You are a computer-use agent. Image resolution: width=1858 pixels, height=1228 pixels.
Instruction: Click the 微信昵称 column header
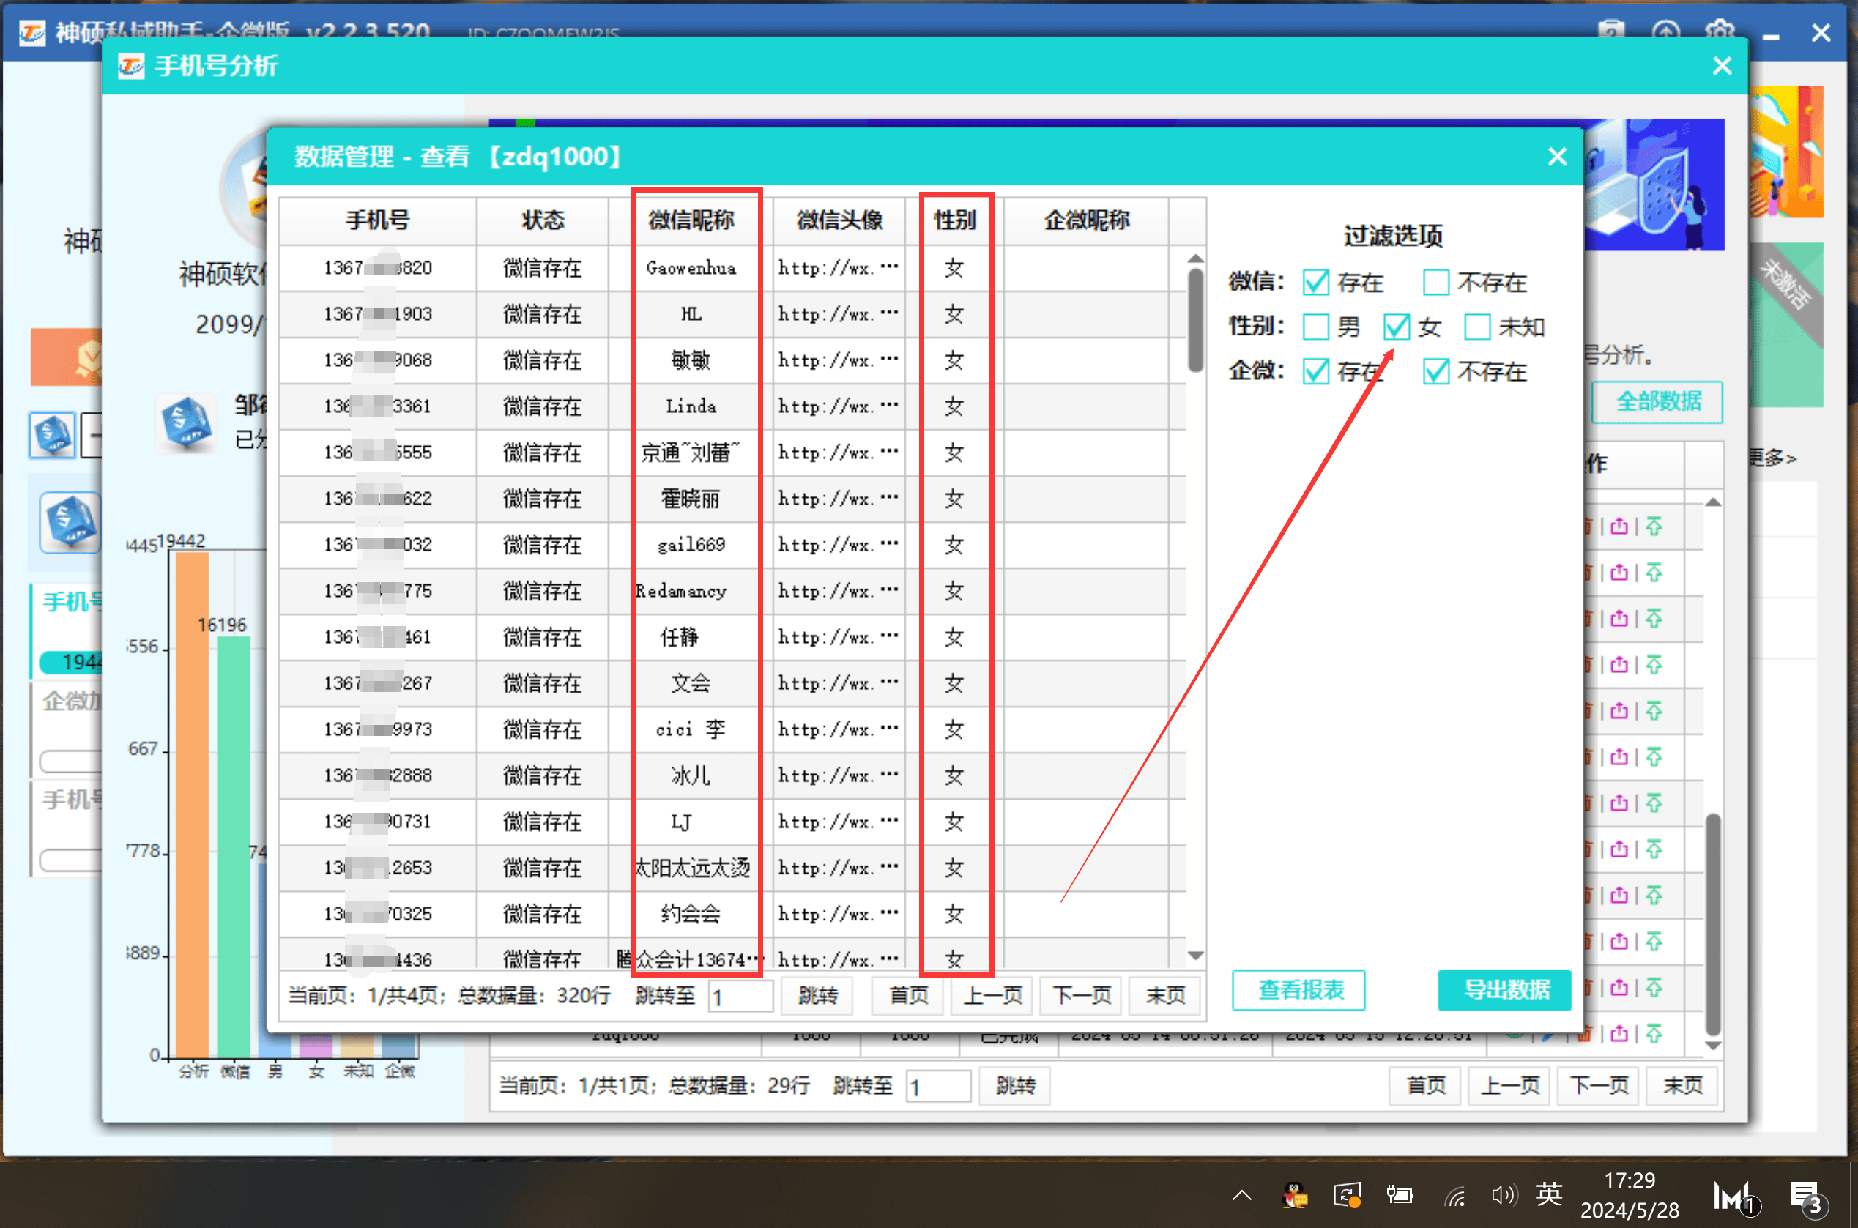(691, 220)
